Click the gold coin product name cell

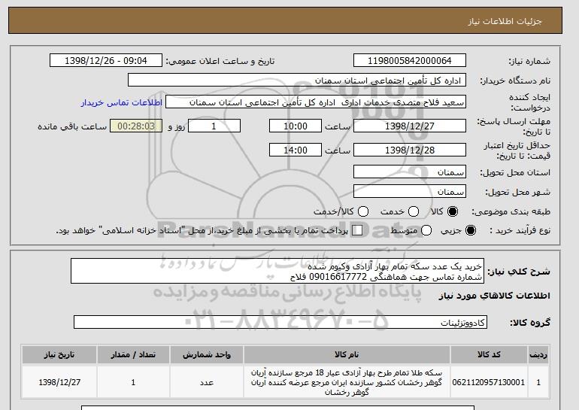(x=347, y=382)
